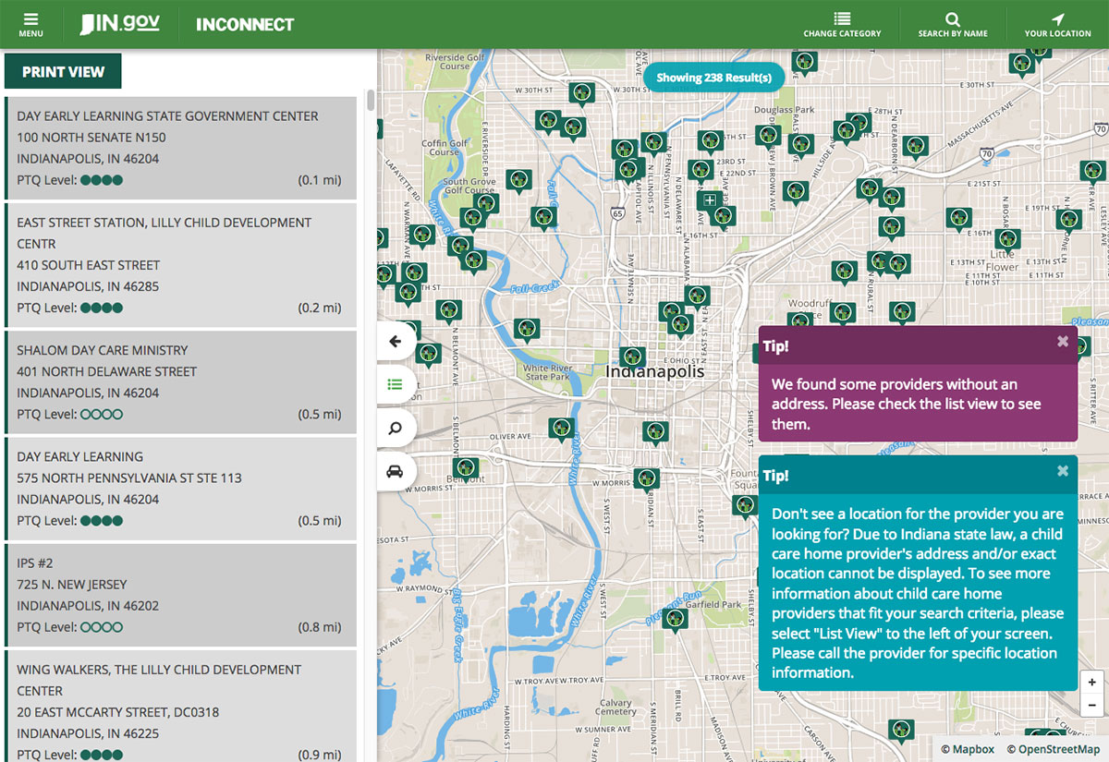Select provider marker at Belmont
This screenshot has width=1109, height=762.
pyautogui.click(x=467, y=469)
